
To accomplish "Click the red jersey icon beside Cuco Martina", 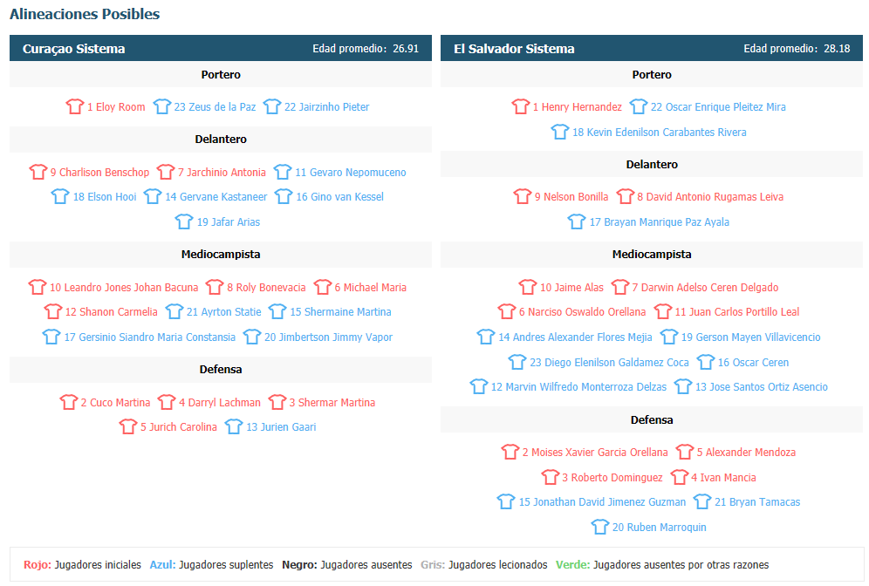I will (69, 402).
